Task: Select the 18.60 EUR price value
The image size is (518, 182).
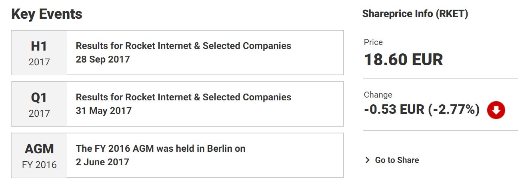Action: point(403,60)
